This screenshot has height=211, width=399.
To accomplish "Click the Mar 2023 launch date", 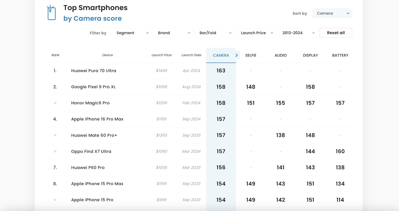I will pos(191,168).
